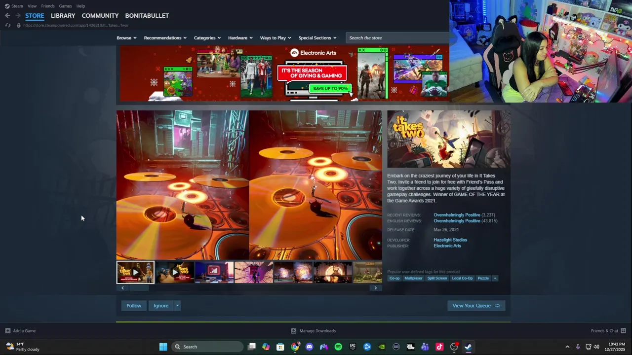Open the Friends menu

coord(48,6)
